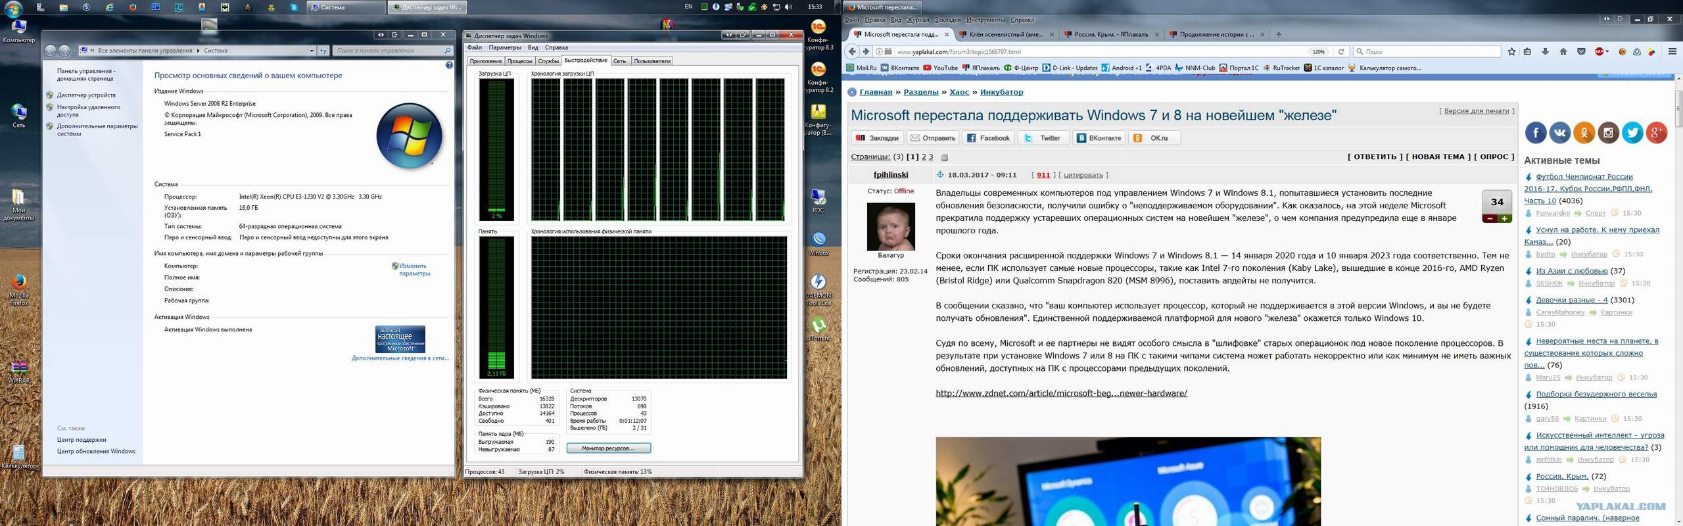Select the RDC desktop shortcut
The height and width of the screenshot is (526, 1683).
[x=818, y=201]
